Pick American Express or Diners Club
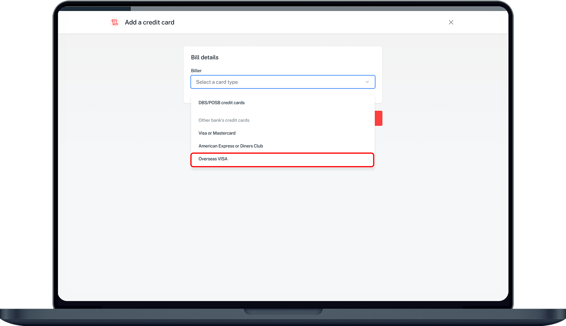566x326 pixels. pos(231,146)
